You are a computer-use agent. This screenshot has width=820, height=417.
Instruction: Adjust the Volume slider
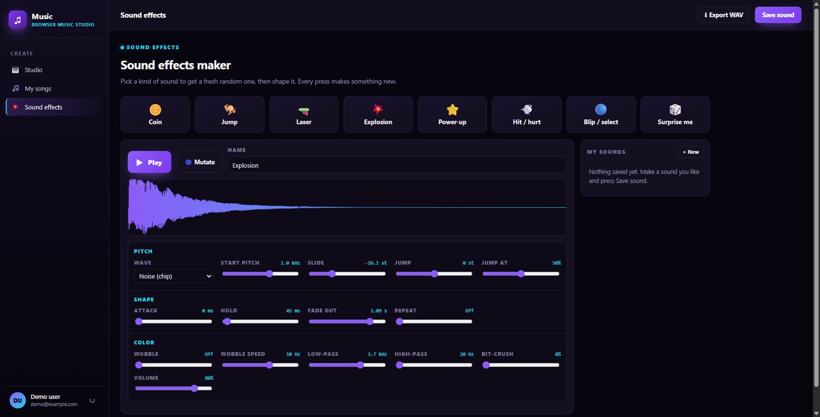coord(174,388)
